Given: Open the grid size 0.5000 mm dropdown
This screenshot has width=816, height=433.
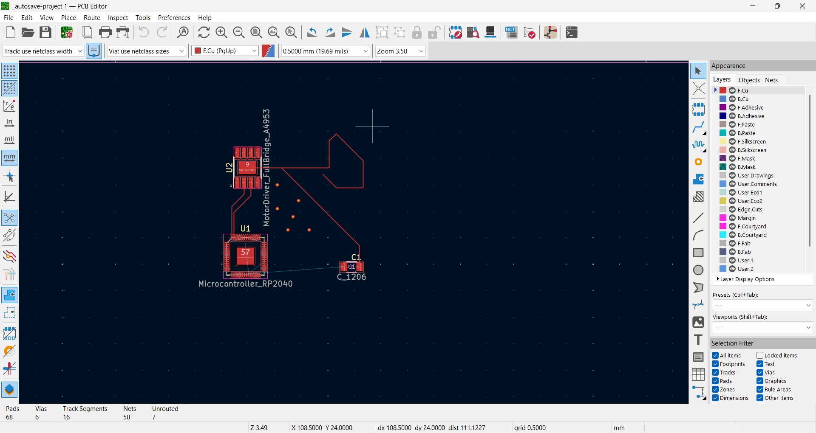Looking at the screenshot, I should pyautogui.click(x=326, y=51).
